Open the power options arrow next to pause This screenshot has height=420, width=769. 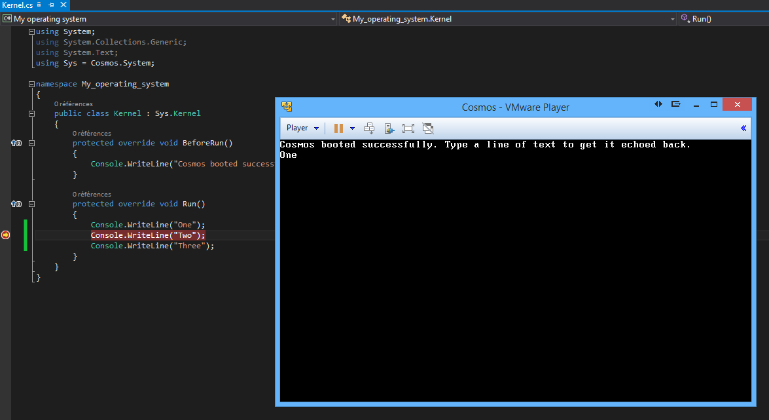[352, 128]
